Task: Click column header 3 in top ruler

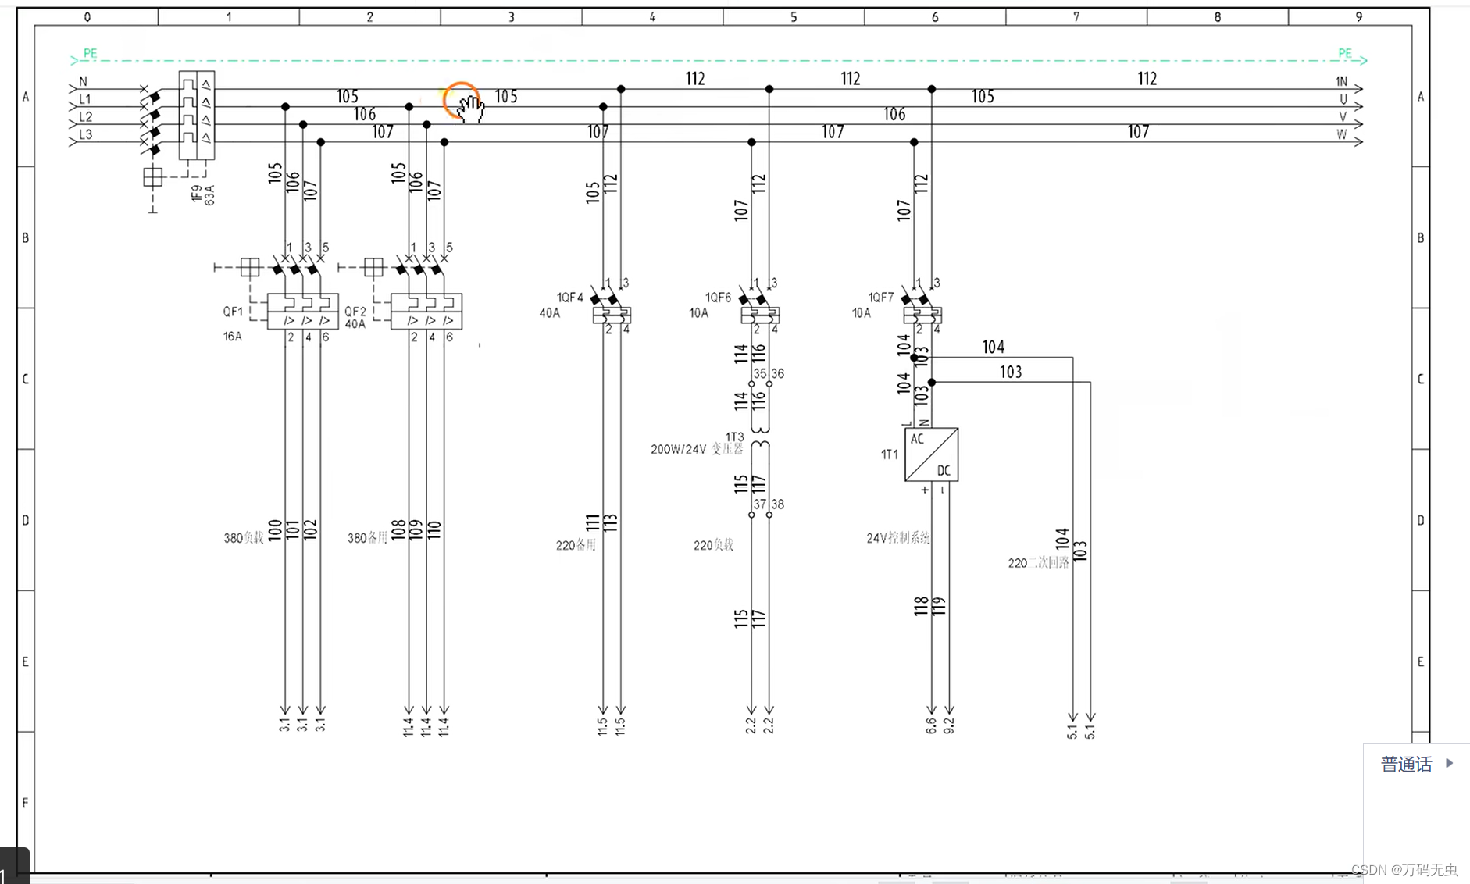Action: [x=512, y=17]
